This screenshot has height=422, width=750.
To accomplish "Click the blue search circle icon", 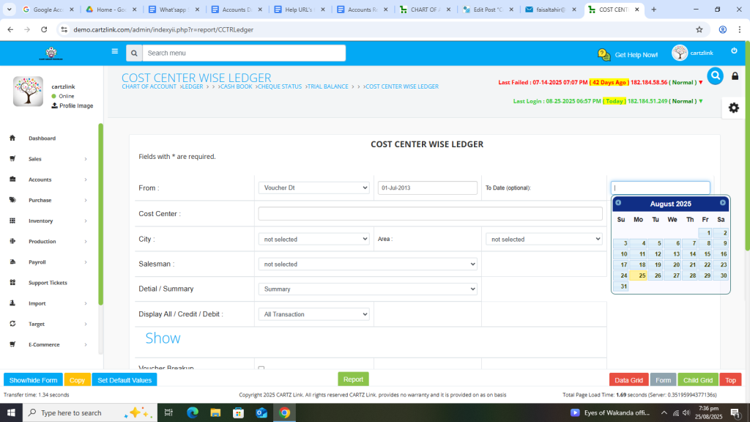I will (x=715, y=75).
